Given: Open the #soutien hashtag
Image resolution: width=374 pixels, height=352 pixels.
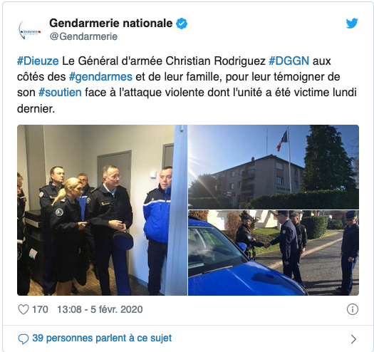Looking at the screenshot, I should pos(60,93).
